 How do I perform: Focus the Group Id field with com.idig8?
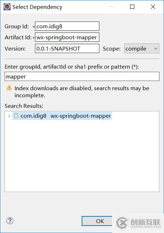67,26
